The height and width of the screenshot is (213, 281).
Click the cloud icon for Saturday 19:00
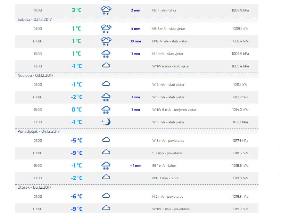[x=106, y=65]
